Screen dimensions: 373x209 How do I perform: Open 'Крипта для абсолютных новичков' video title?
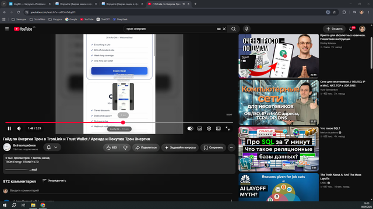[343, 37]
